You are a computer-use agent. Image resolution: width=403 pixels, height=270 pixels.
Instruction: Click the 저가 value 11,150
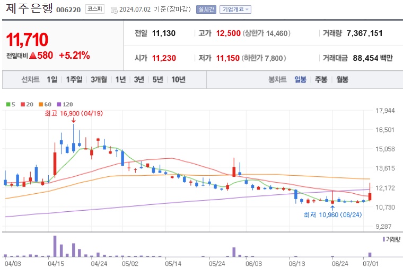[227, 58]
